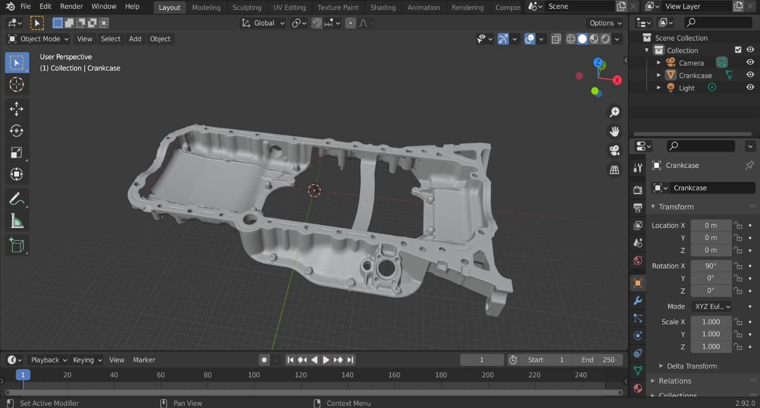Hide the Crankcase object in outliner

click(x=750, y=75)
